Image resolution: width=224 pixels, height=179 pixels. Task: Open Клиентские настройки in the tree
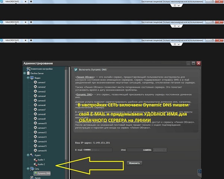tap(42, 69)
